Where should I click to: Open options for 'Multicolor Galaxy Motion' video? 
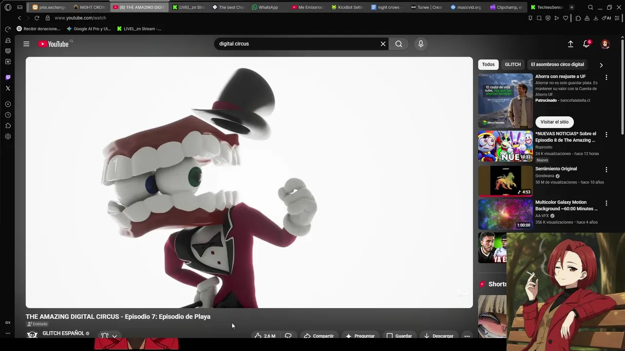(x=606, y=203)
